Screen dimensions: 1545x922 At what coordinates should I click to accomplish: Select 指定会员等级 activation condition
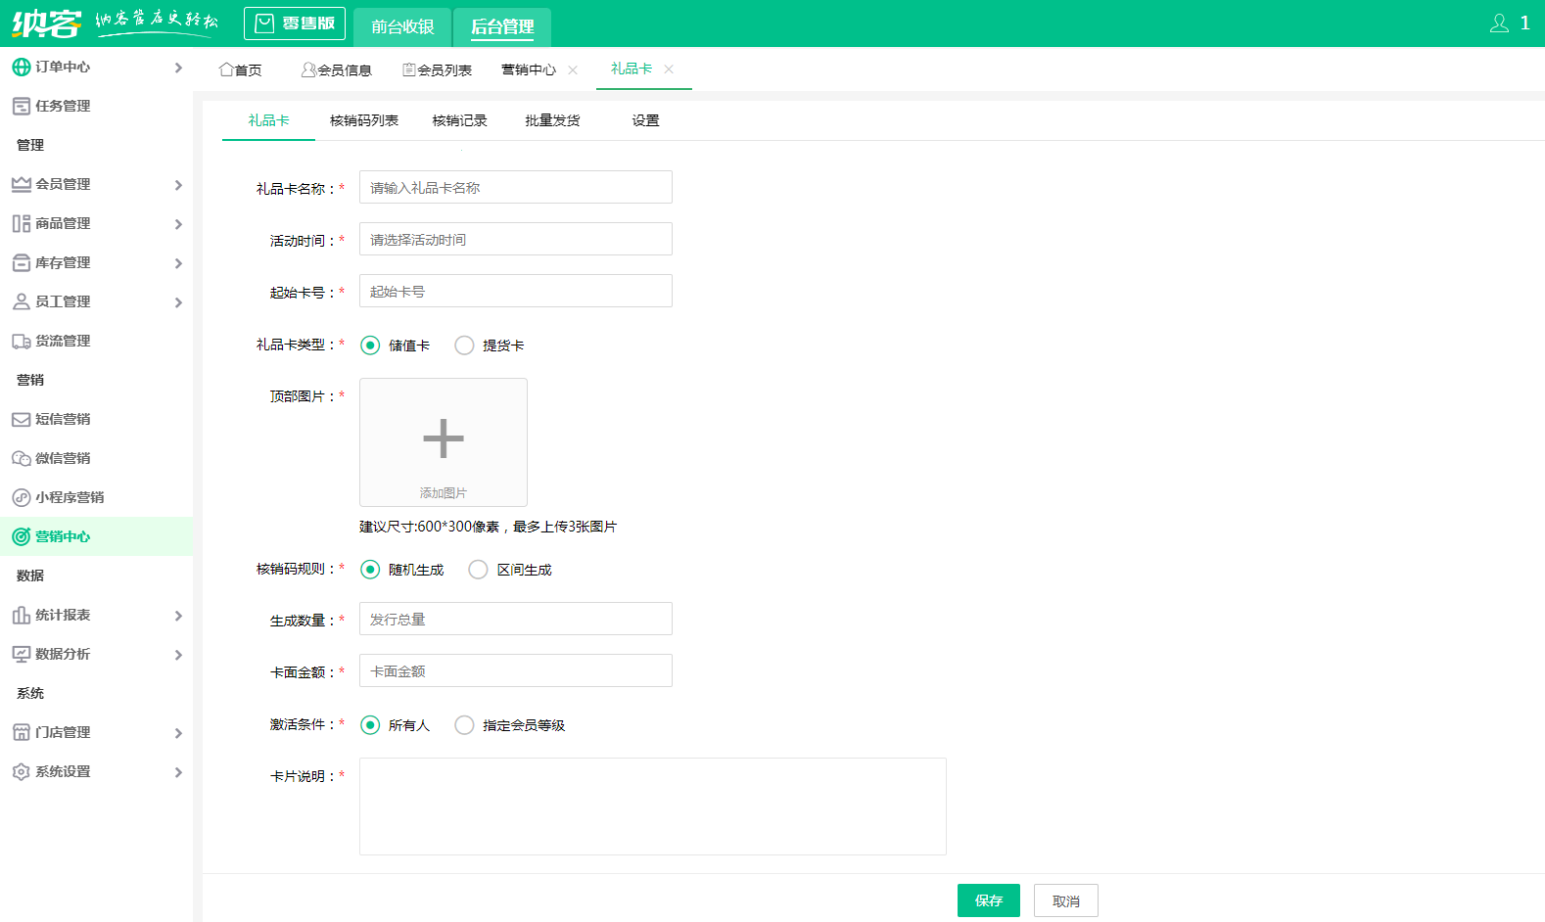464,725
